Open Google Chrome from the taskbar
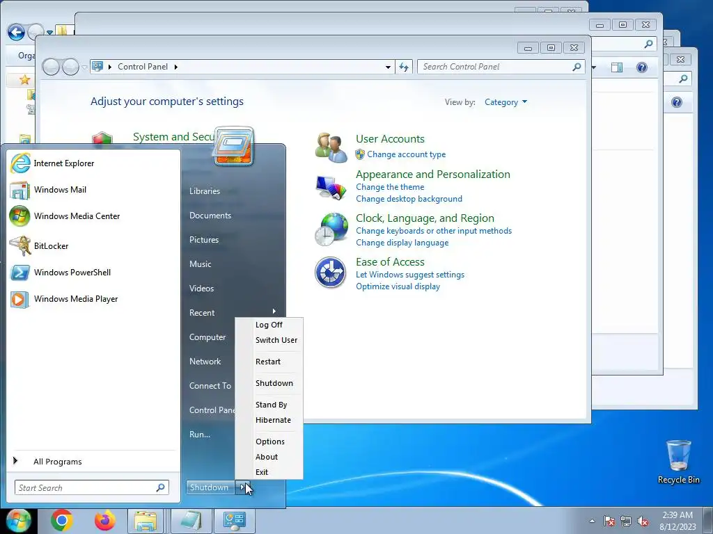This screenshot has width=713, height=534. pos(61,520)
